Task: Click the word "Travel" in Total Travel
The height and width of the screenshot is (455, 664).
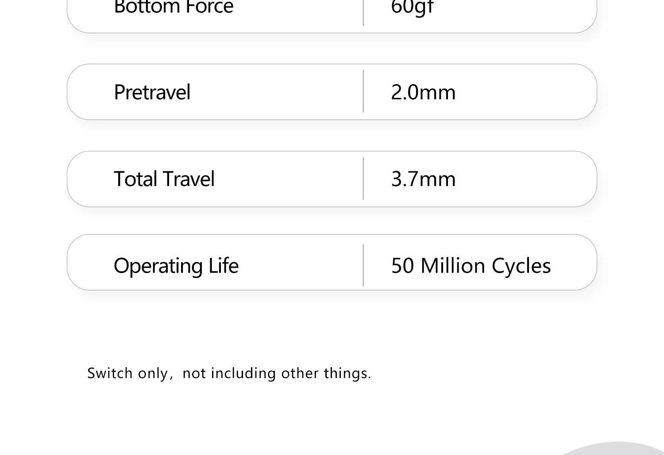Action: 189,179
